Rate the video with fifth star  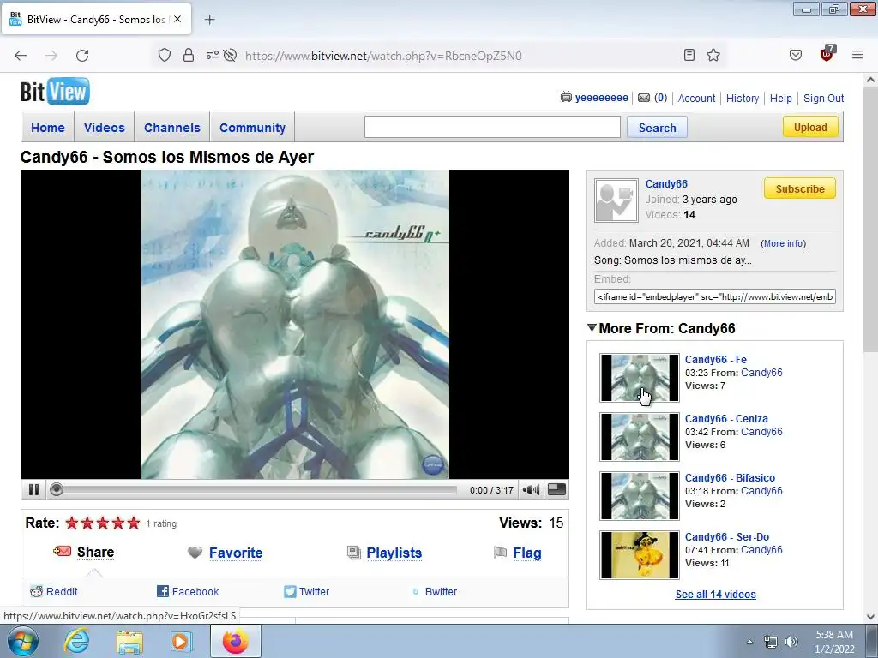pyautogui.click(x=133, y=523)
